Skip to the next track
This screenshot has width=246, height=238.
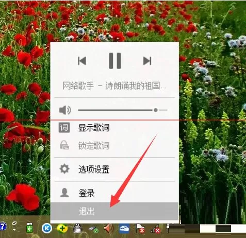147,61
